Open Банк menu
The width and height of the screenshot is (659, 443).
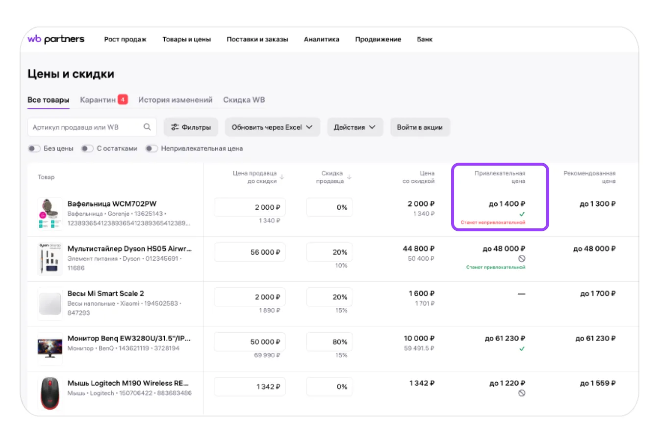pos(425,39)
